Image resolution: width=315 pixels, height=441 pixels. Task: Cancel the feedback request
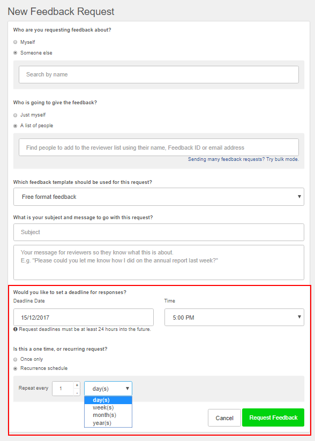click(224, 418)
